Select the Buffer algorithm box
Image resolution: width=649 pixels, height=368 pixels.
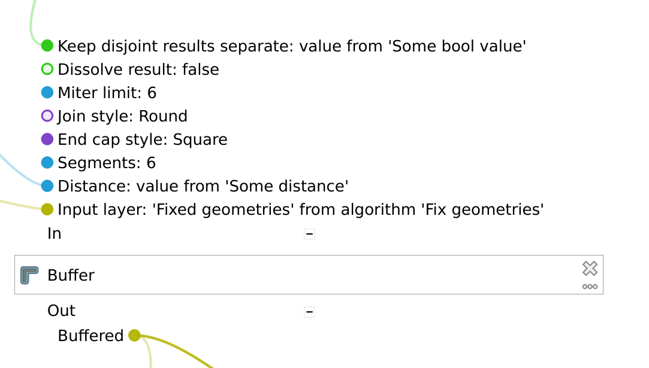300,275
